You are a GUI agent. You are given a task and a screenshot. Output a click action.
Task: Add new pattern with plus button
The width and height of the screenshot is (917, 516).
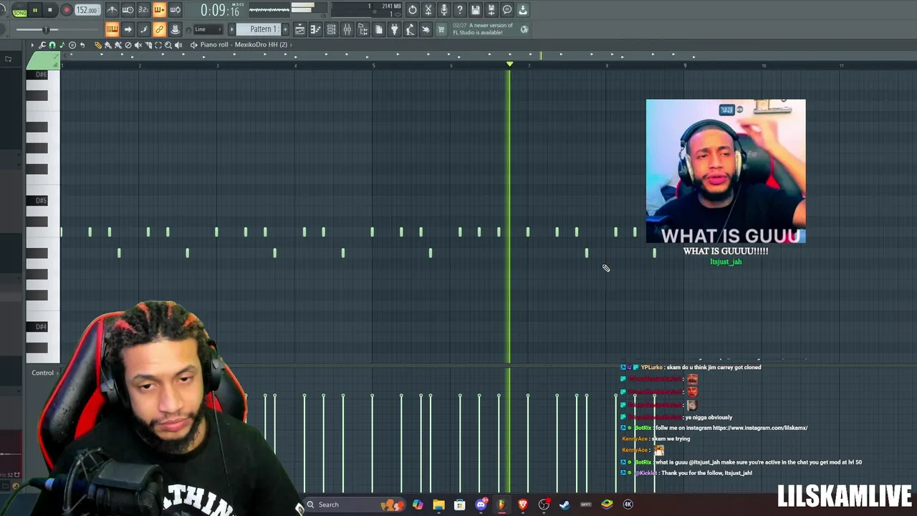285,29
